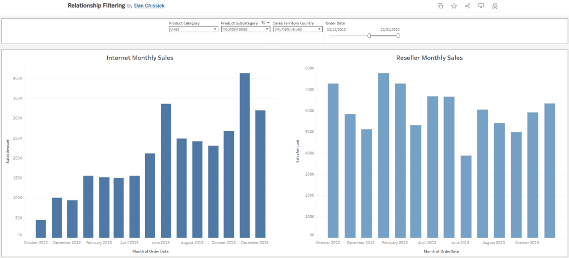
Task: Open Dan Chissick's author profile link
Action: pyautogui.click(x=149, y=6)
